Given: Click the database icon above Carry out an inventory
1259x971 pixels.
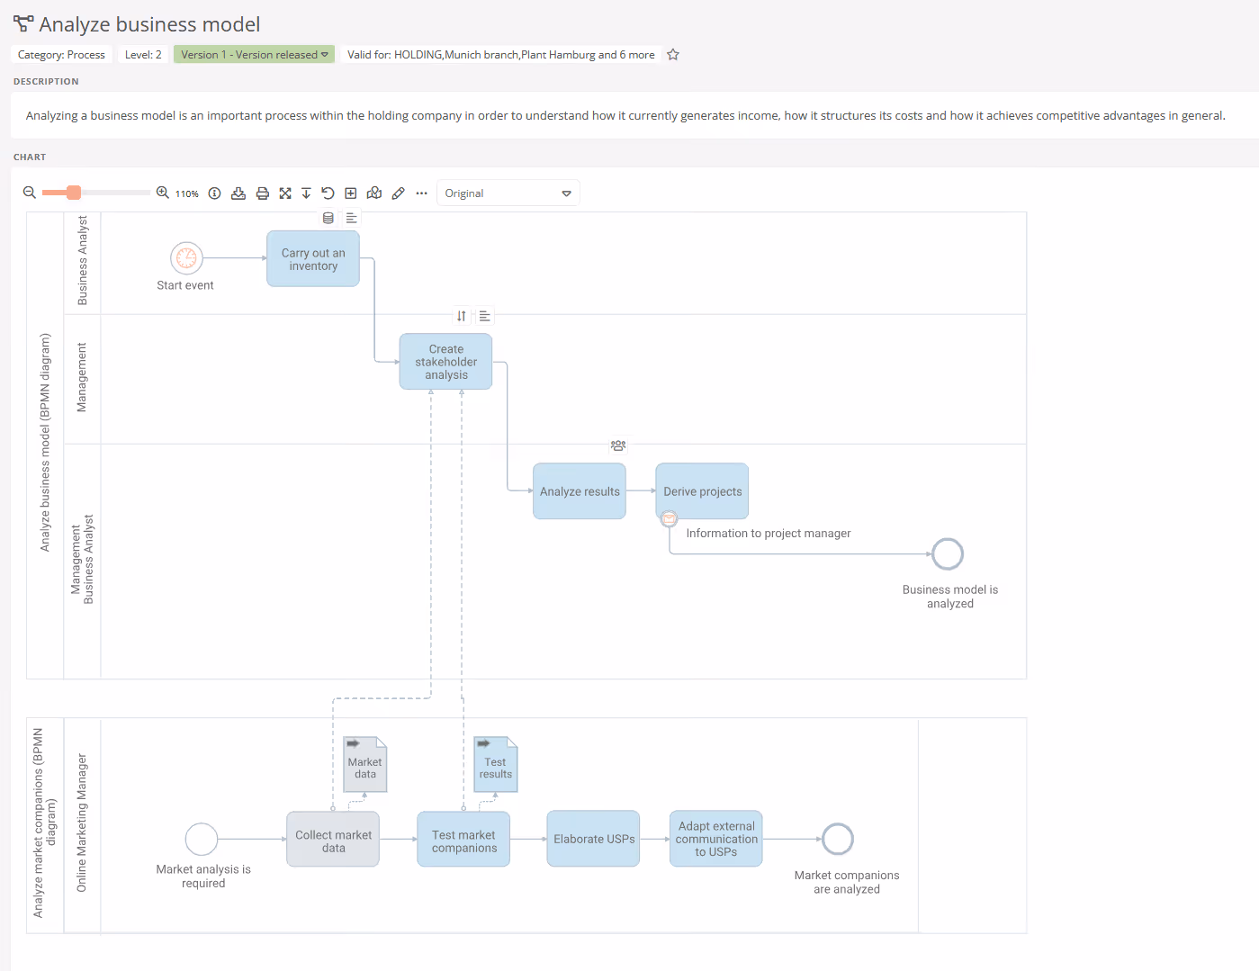Looking at the screenshot, I should [328, 218].
